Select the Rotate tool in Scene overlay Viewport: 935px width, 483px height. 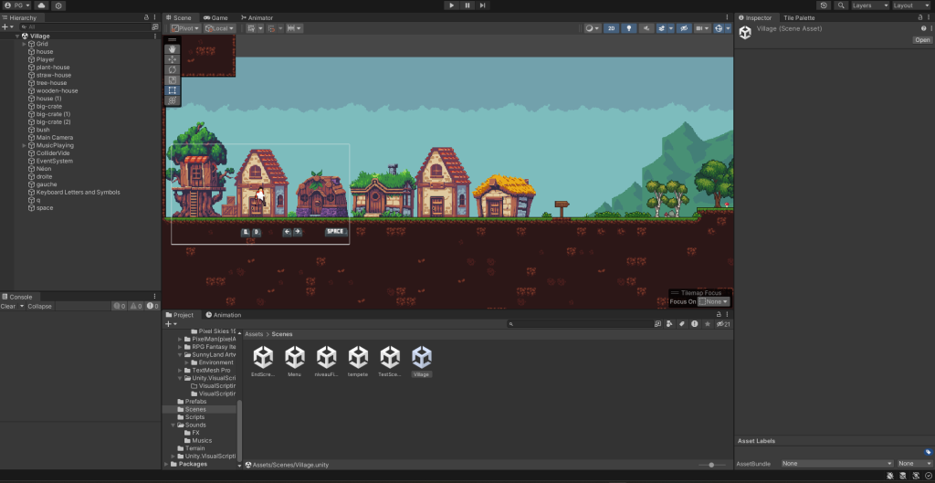[x=172, y=69]
